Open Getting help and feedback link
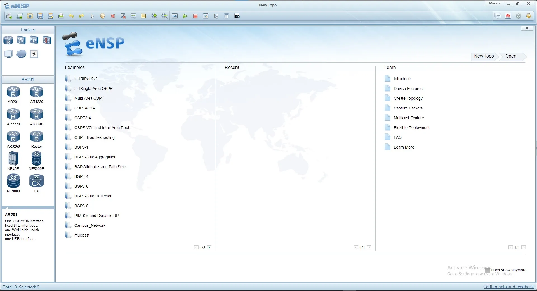The image size is (537, 291). click(x=508, y=287)
